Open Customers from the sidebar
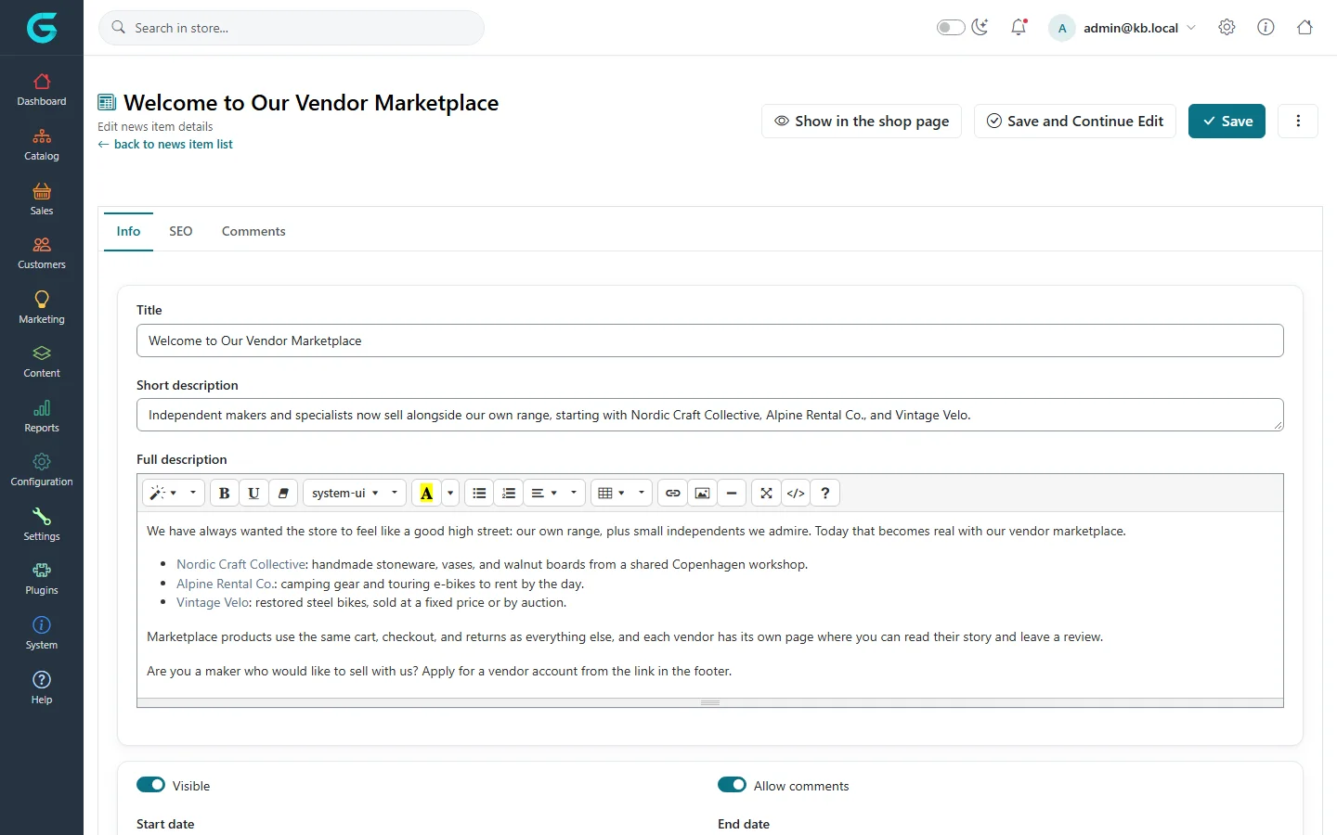Image resolution: width=1337 pixels, height=835 pixels. [x=42, y=253]
